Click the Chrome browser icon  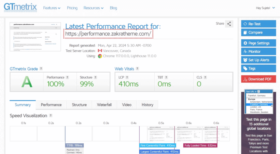pos(100,56)
